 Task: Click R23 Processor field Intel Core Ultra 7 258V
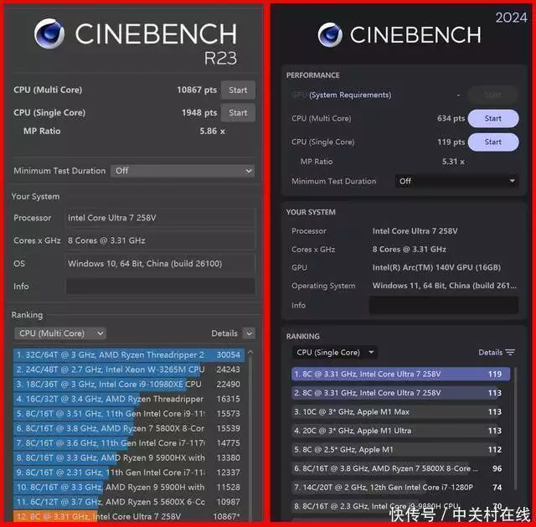point(160,218)
